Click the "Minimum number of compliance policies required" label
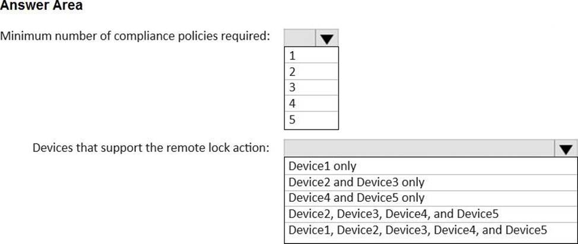Screen dimensions: 578x244 click(135, 36)
